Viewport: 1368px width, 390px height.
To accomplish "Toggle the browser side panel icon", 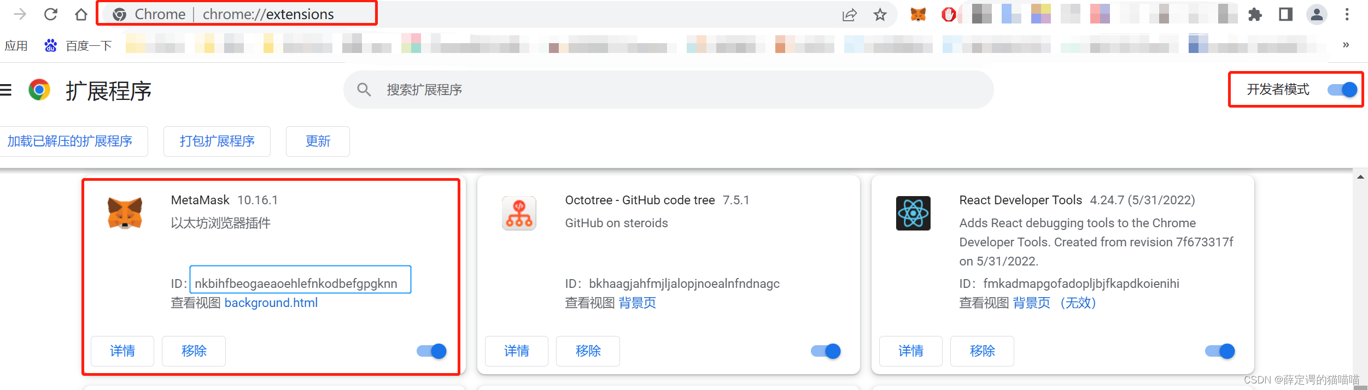I will [x=1285, y=14].
